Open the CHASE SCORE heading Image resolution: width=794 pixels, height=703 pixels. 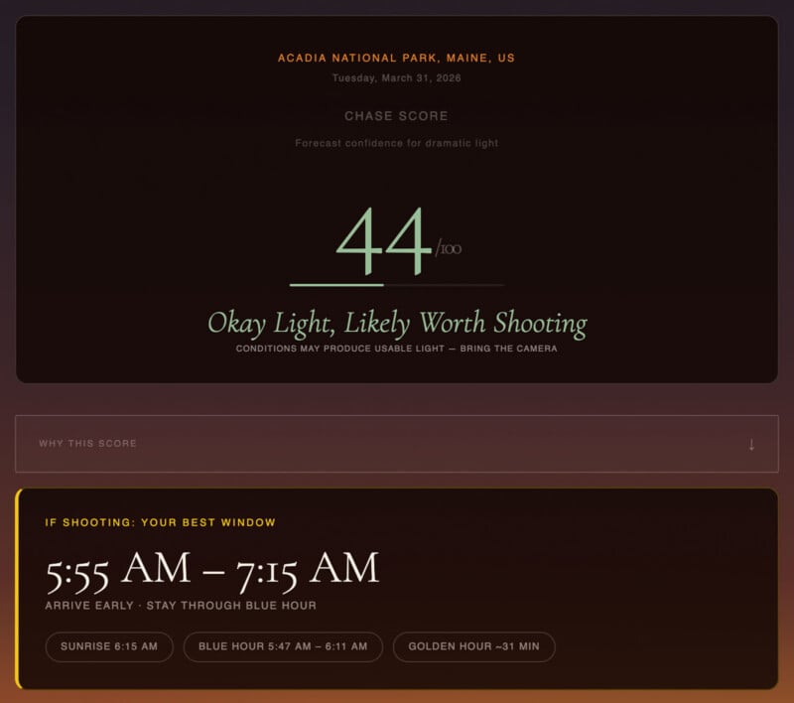pos(397,116)
